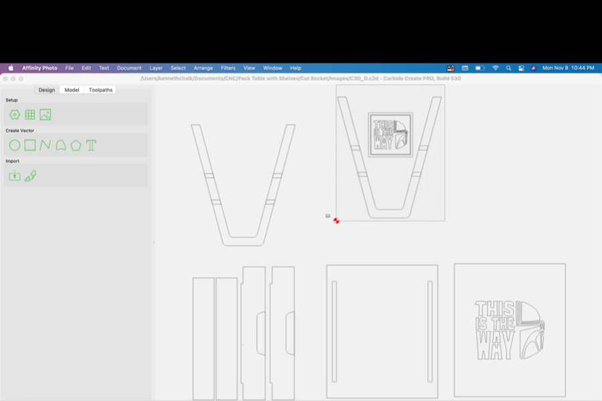Click the background image icon in Setup

45,115
